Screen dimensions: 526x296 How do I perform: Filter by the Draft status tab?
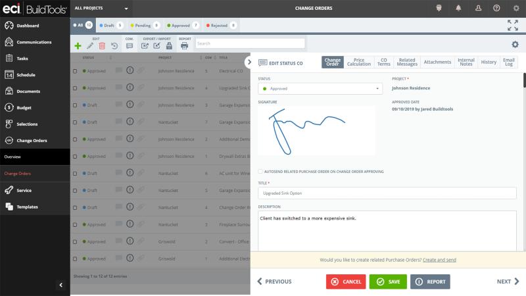(x=111, y=26)
